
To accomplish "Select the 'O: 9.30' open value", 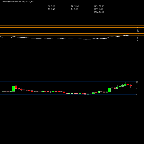I will (x=52, y=6).
